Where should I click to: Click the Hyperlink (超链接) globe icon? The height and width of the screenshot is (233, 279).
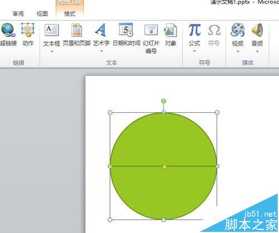tap(8, 30)
